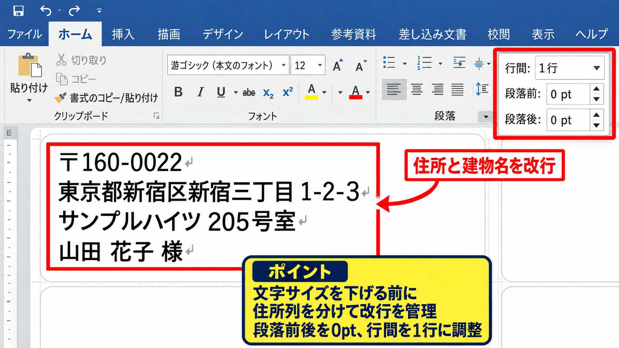Justify the paragraph text
The width and height of the screenshot is (619, 348).
(458, 89)
